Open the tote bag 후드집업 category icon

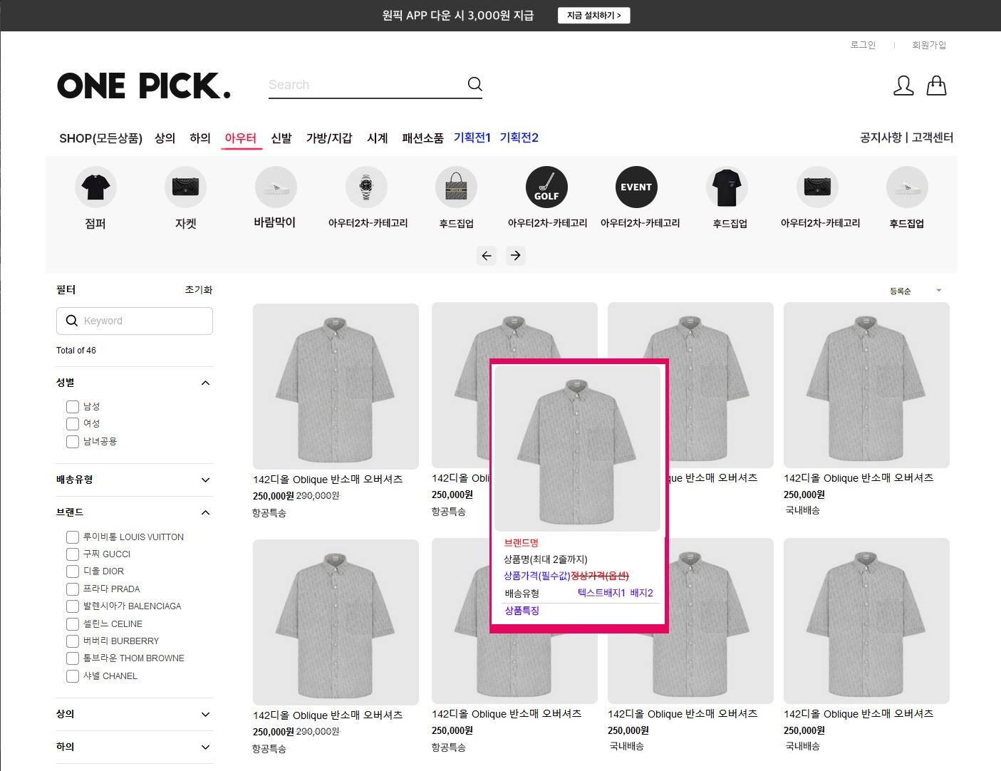[x=456, y=187]
